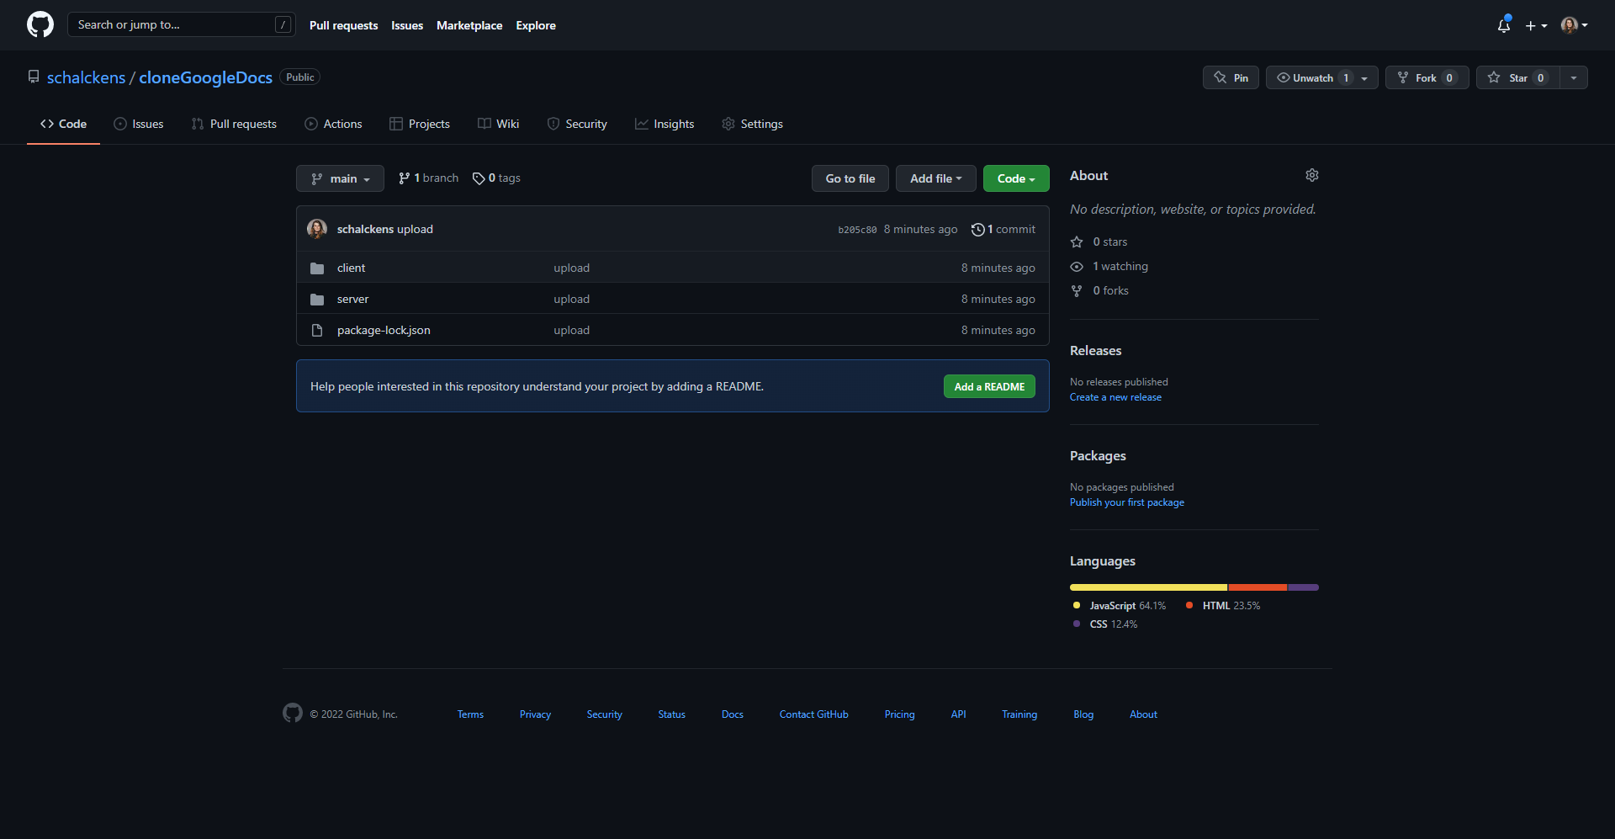This screenshot has width=1615, height=839.
Task: Open the notifications bell
Action: pyautogui.click(x=1504, y=25)
